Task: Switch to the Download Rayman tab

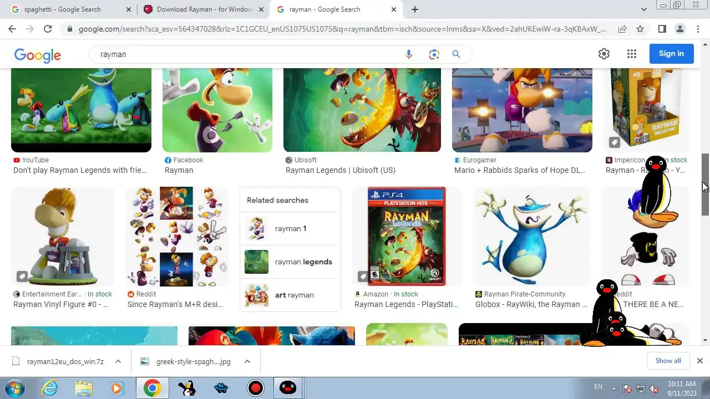Action: click(x=203, y=9)
